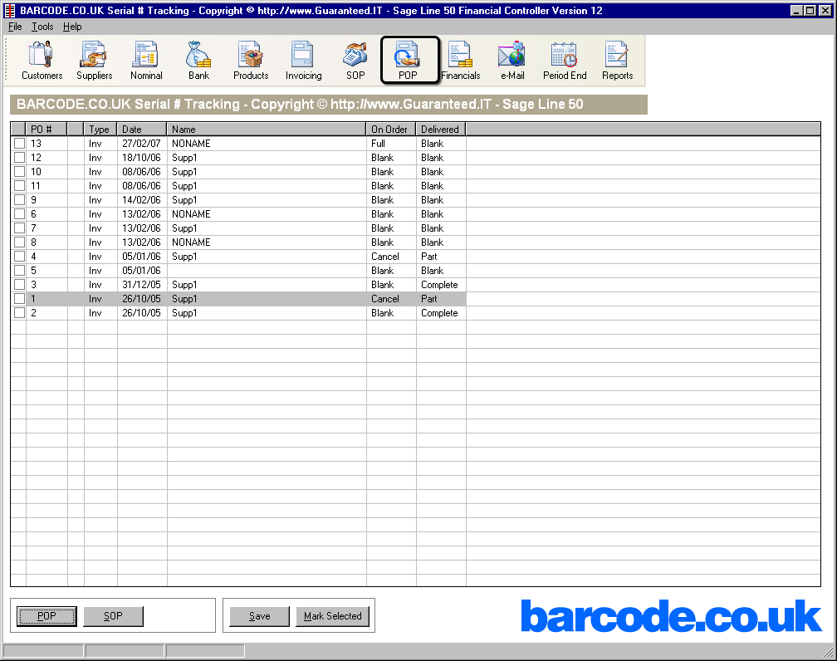
Task: Open the Customers module icon
Action: (x=42, y=61)
